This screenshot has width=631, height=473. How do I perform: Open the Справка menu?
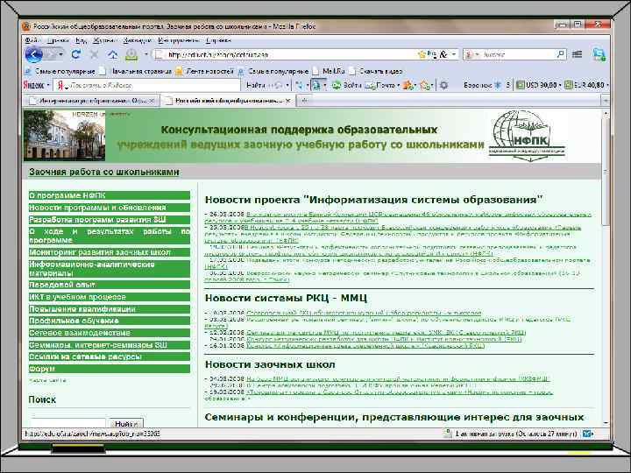click(218, 40)
